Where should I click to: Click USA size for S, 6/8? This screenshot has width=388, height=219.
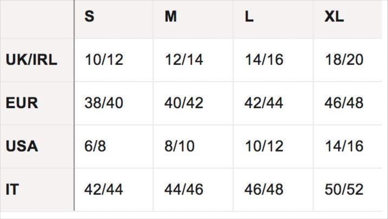tap(95, 146)
